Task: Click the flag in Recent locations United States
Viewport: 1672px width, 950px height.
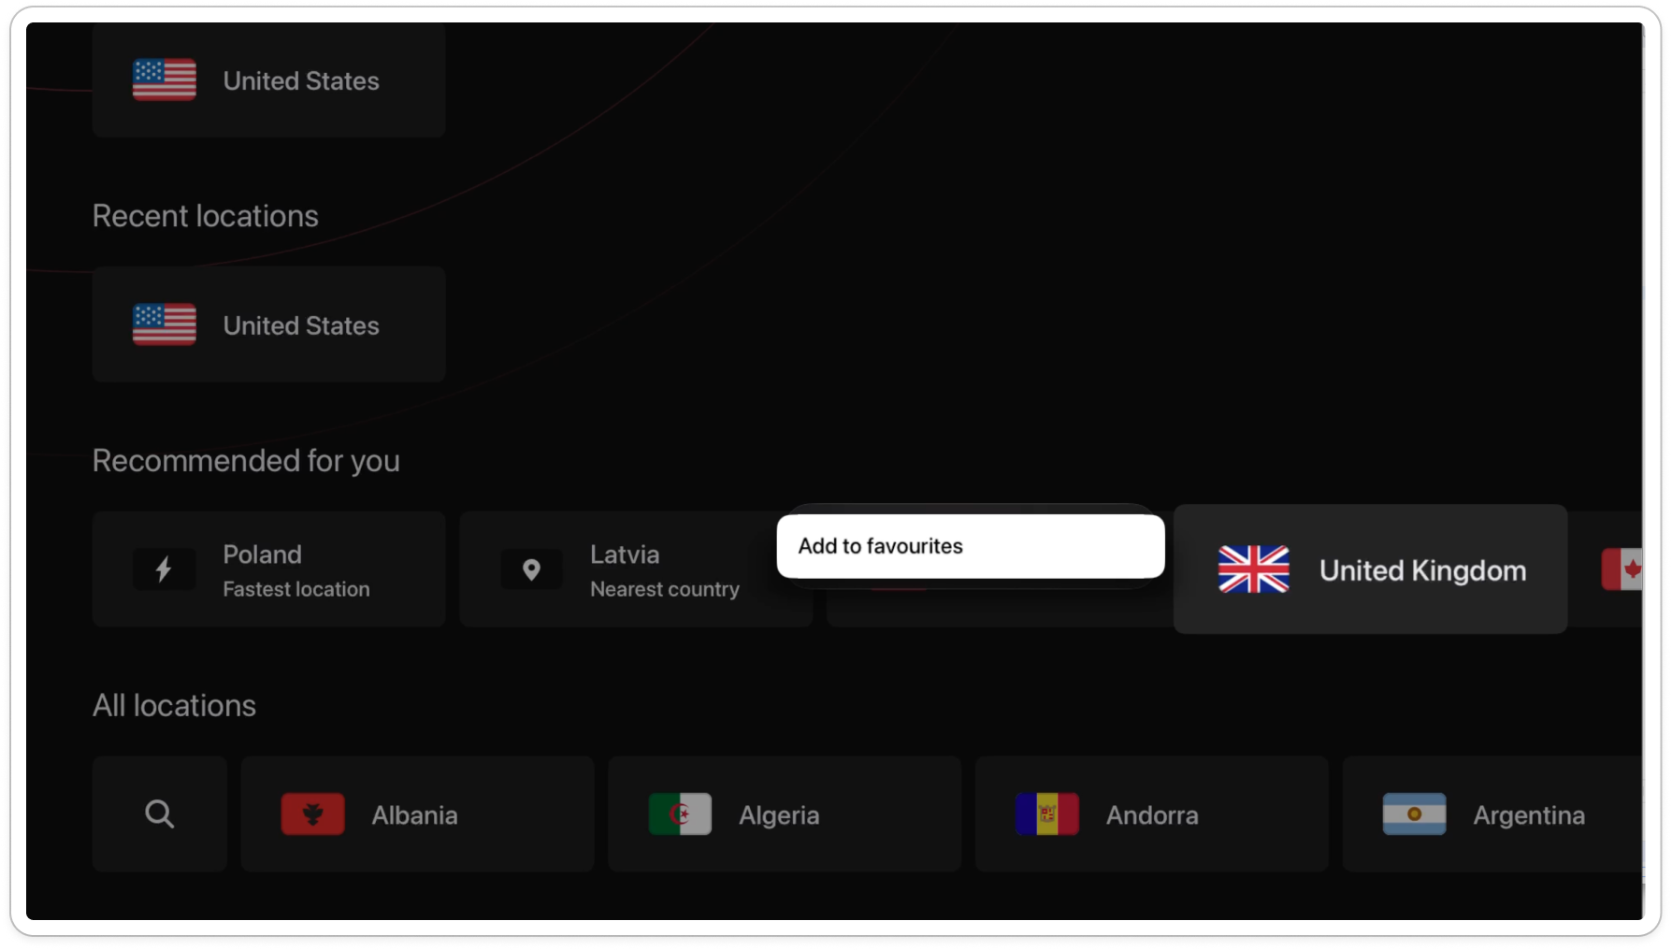Action: 165,324
